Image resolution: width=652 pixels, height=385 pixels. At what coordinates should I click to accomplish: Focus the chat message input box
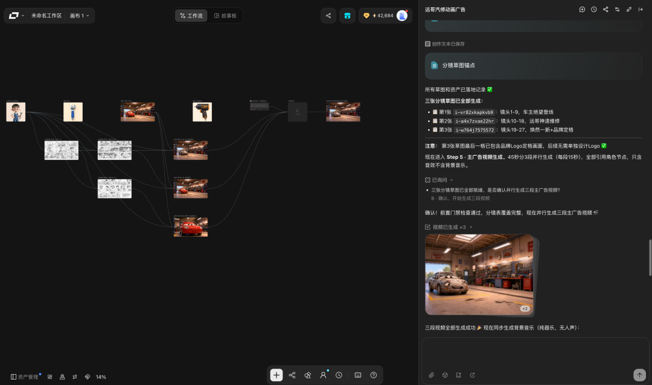coord(535,353)
